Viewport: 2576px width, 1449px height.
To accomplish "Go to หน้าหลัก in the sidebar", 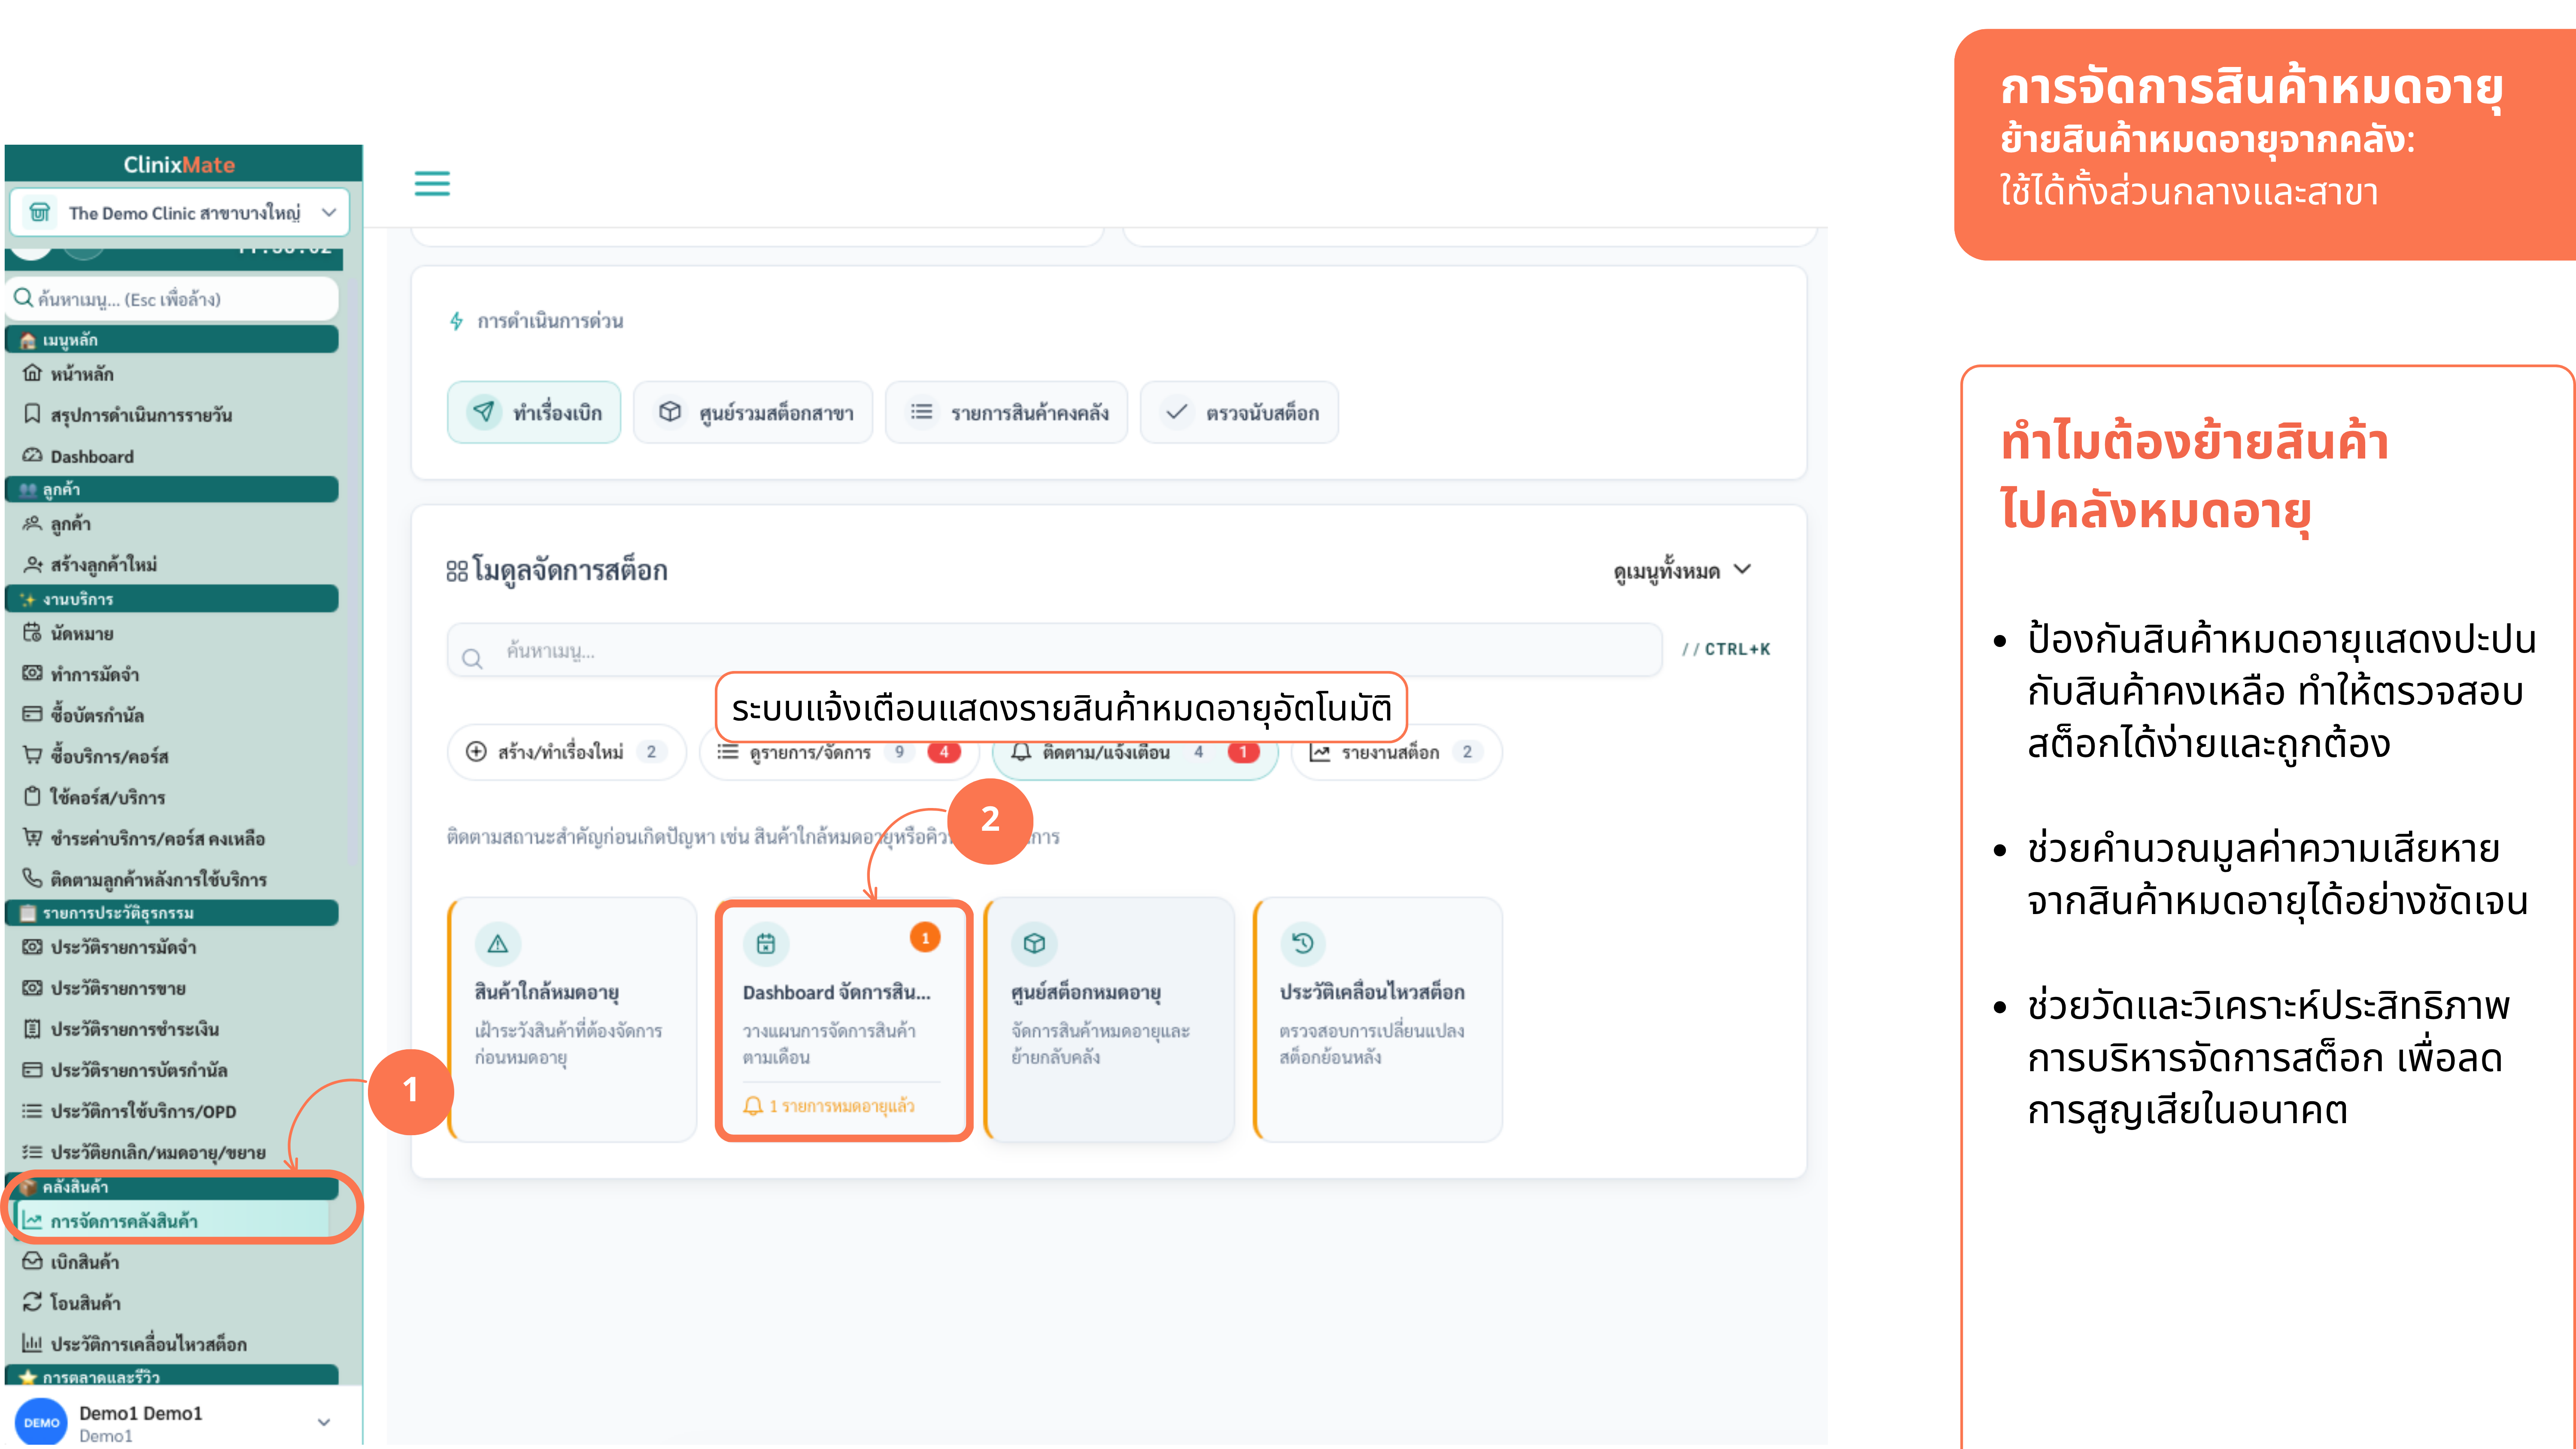I will coord(82,374).
